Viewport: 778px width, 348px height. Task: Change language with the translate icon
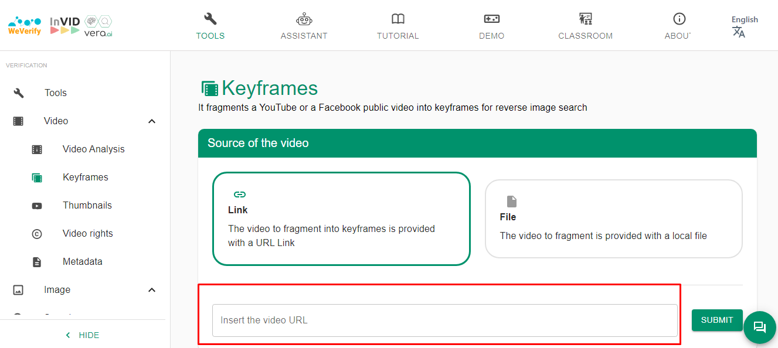(739, 32)
